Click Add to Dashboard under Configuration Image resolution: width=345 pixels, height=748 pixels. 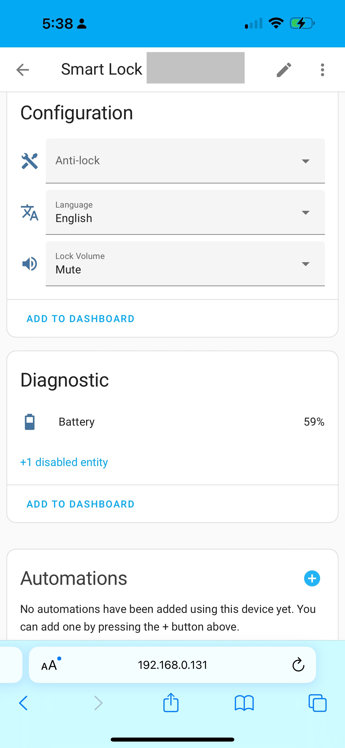tap(80, 319)
